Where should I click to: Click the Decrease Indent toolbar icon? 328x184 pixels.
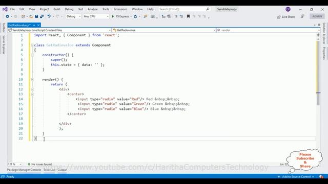pos(163,16)
